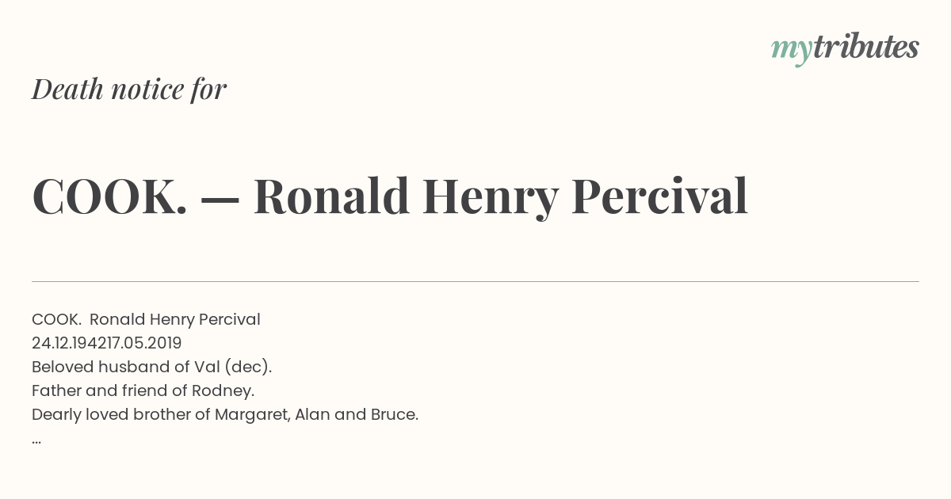Click the dates line 24.12.194217.05.2019
Viewport: 951px width, 499px height.
107,343
